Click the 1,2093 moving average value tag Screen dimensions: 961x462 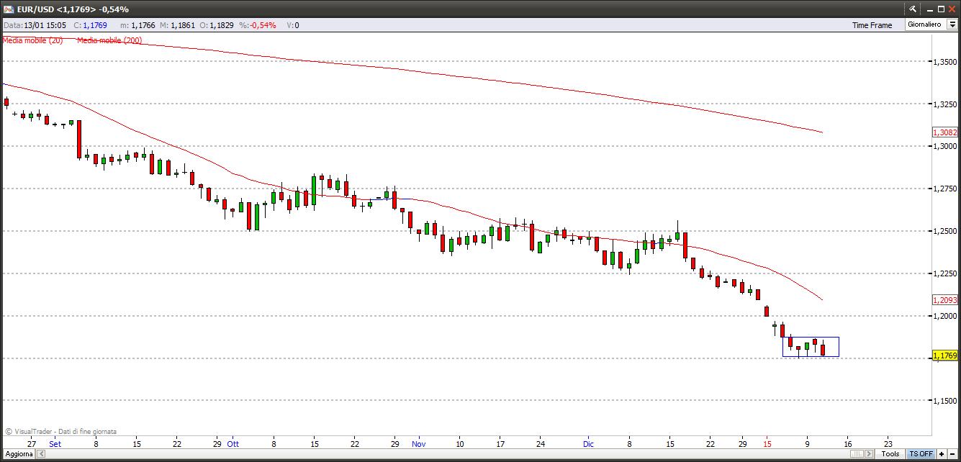click(x=944, y=300)
